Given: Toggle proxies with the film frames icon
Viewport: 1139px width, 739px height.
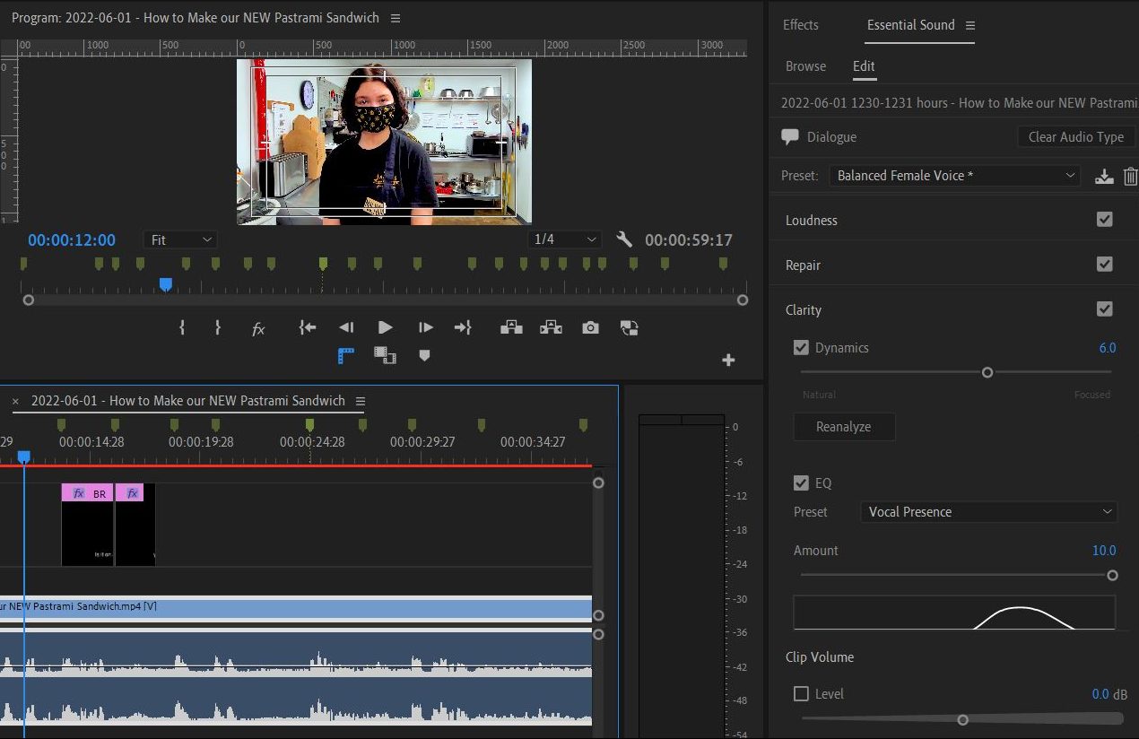Looking at the screenshot, I should point(386,356).
